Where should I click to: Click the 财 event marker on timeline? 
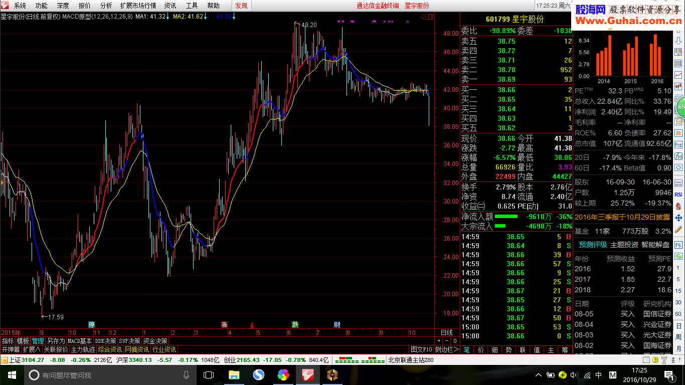coord(337,324)
